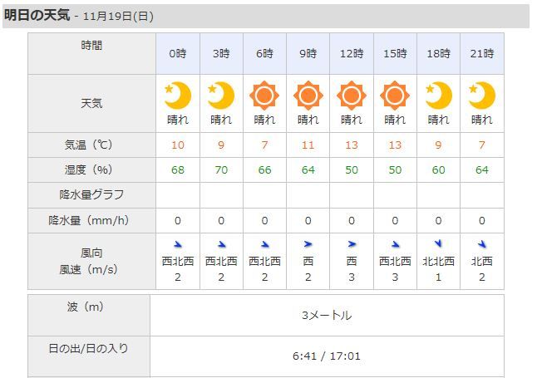Click the moon icon under 0時
537x378 pixels.
click(178, 96)
